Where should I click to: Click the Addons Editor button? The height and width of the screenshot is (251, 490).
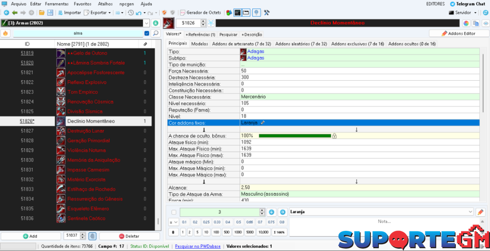458,33
